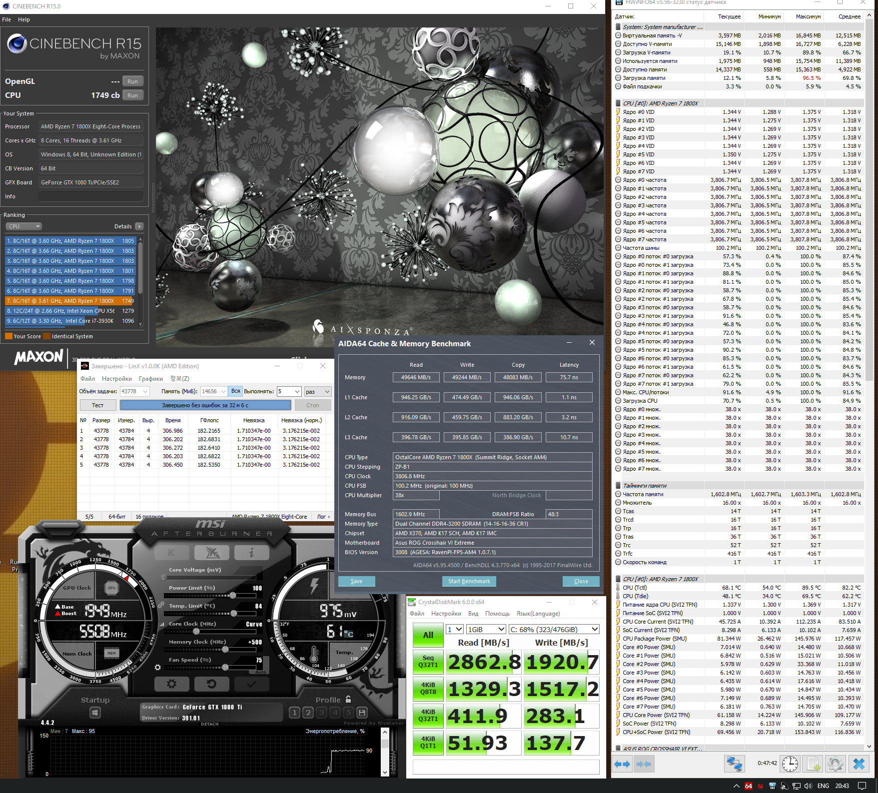Viewport: 878px width, 793px height.
Task: Select Afterburner profile slot 5
Action: click(349, 713)
